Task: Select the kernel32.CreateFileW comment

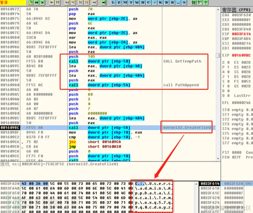Action: pos(187,128)
